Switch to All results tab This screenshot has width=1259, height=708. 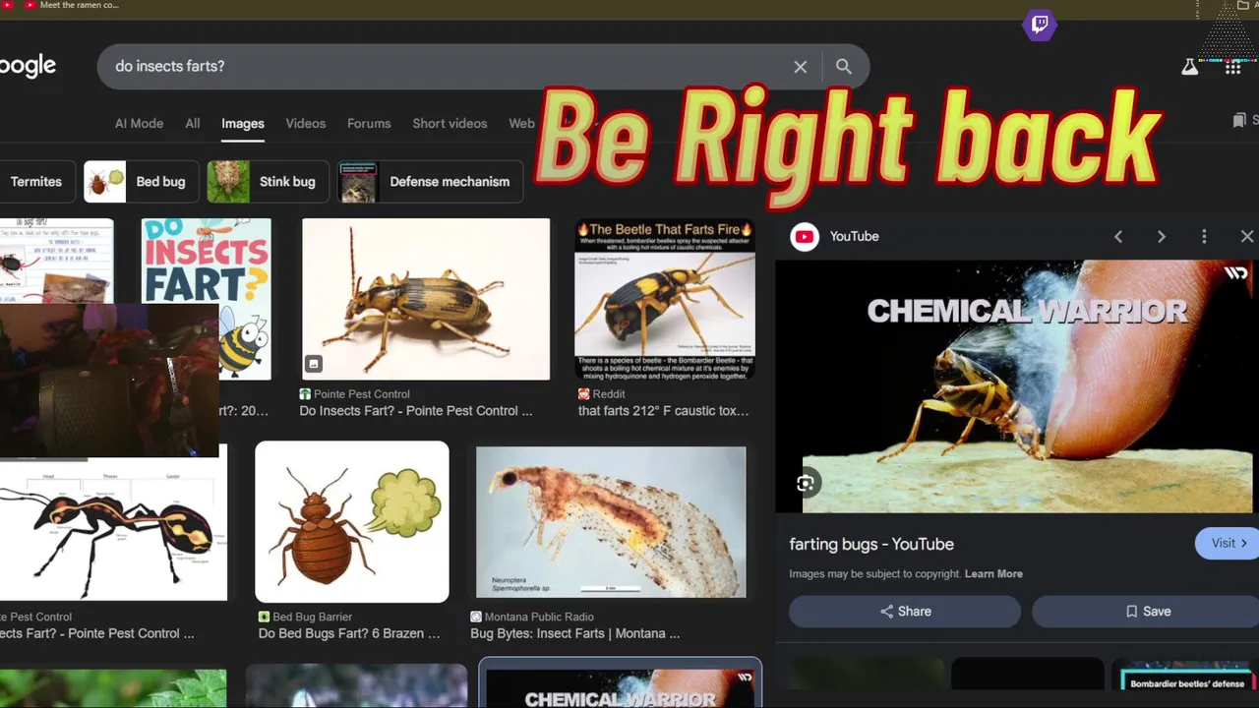point(193,124)
